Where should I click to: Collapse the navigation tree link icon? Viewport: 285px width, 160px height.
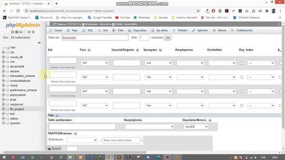click(x=39, y=43)
